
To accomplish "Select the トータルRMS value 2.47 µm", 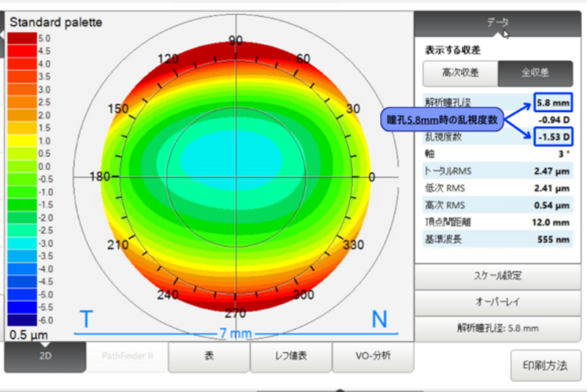I will click(552, 171).
